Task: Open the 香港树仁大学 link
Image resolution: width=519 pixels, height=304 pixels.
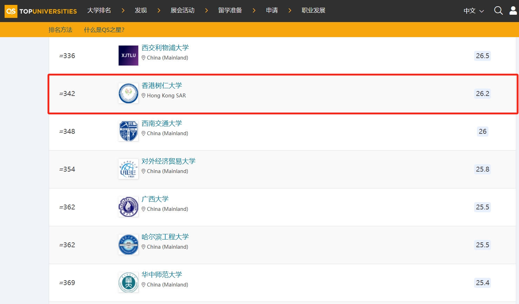Action: point(161,85)
